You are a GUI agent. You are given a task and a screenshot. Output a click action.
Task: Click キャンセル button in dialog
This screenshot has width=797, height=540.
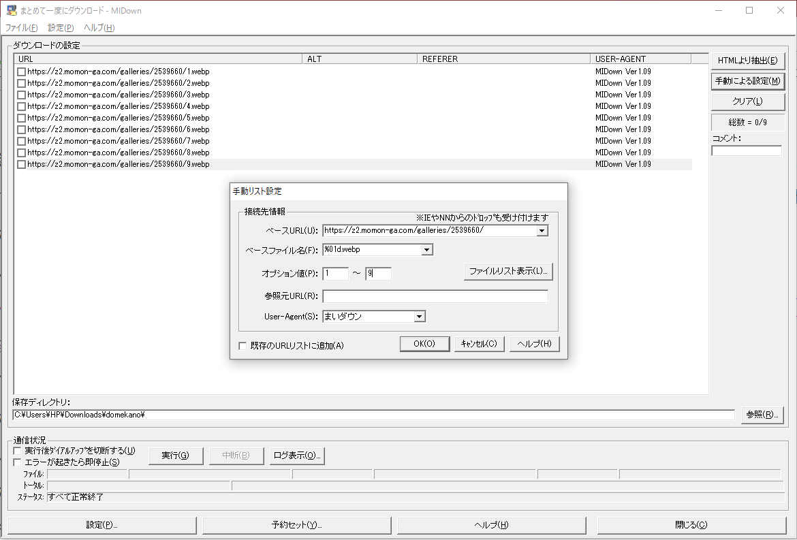(479, 344)
